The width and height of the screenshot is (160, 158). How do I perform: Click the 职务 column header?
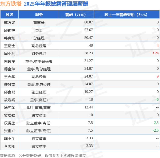click(x=39, y=15)
